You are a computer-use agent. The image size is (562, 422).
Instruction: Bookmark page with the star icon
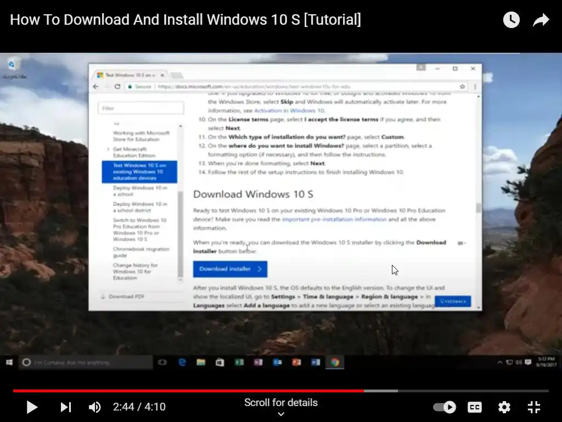pos(462,86)
